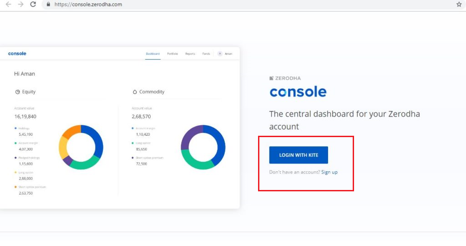Image resolution: width=466 pixels, height=246 pixels.
Task: Click the Aman user name in header
Action: 228,54
